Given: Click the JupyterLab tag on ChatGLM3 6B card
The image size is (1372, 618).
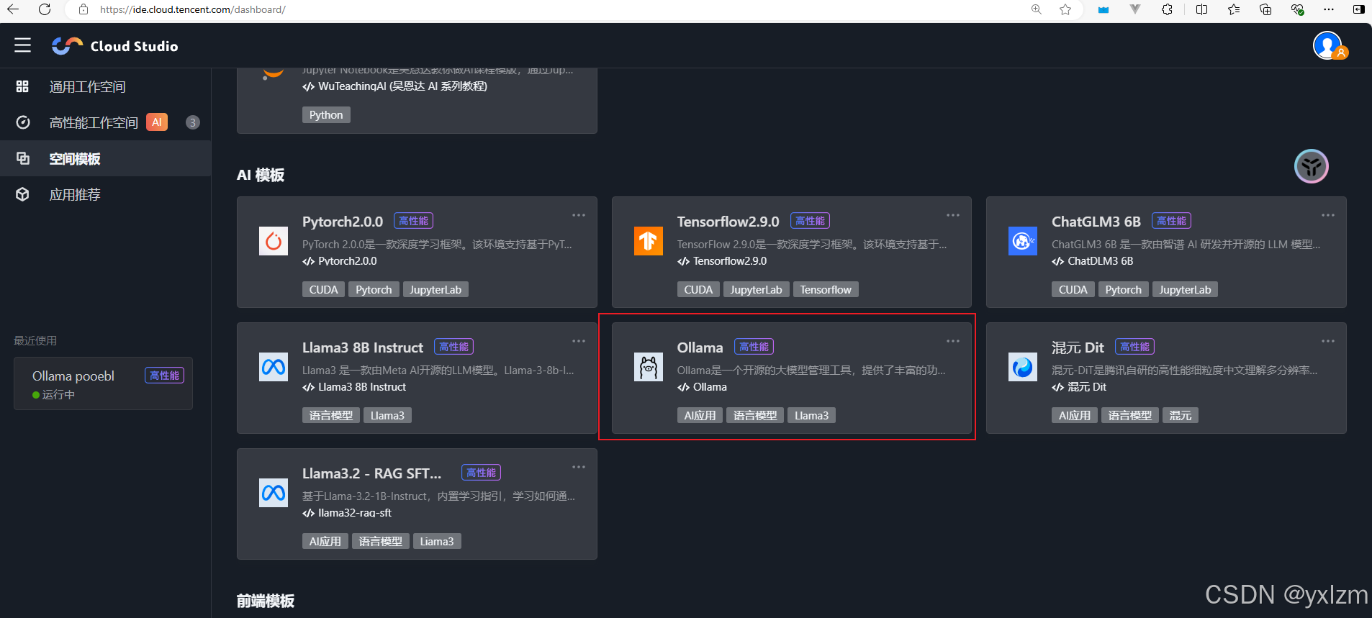Looking at the screenshot, I should coord(1185,289).
